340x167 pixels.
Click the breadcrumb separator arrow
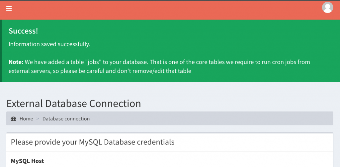pos(38,119)
